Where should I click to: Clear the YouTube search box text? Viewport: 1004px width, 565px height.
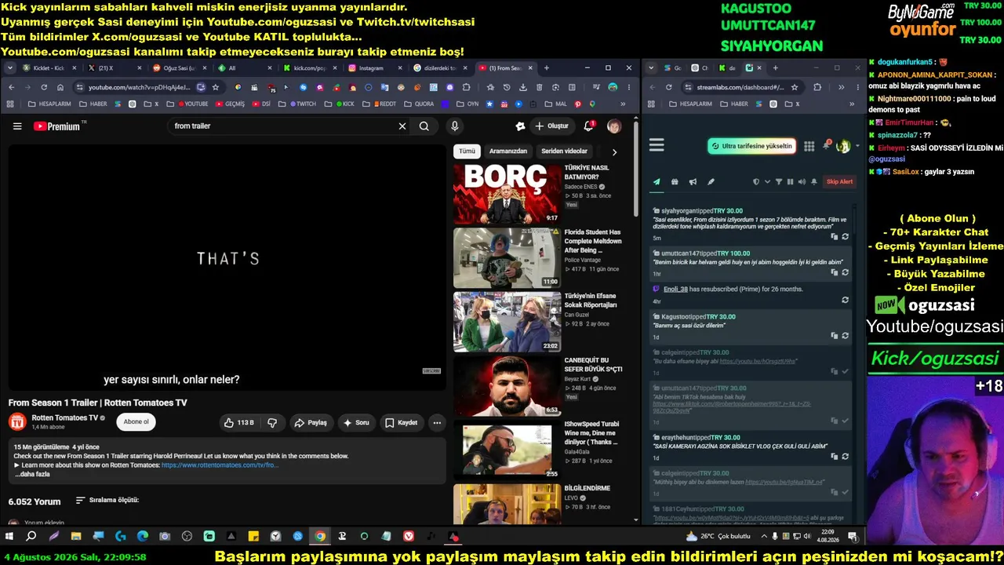coord(402,126)
